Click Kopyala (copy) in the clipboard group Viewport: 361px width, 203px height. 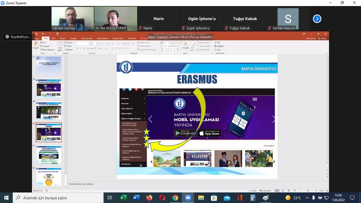pos(46,46)
